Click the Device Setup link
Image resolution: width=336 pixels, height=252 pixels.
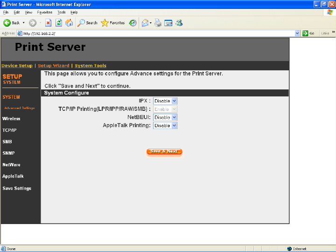pos(17,66)
